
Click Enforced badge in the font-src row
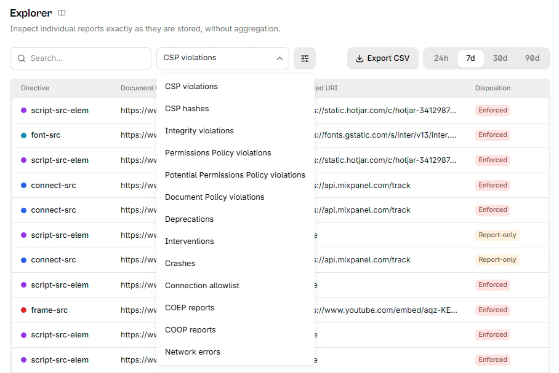[x=493, y=135]
